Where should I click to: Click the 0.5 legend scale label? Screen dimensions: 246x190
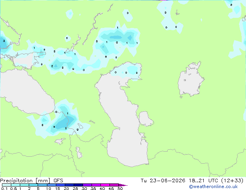(x=14, y=188)
